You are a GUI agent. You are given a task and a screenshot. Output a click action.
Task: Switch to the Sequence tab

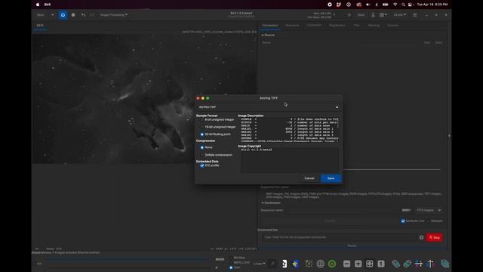[292, 25]
